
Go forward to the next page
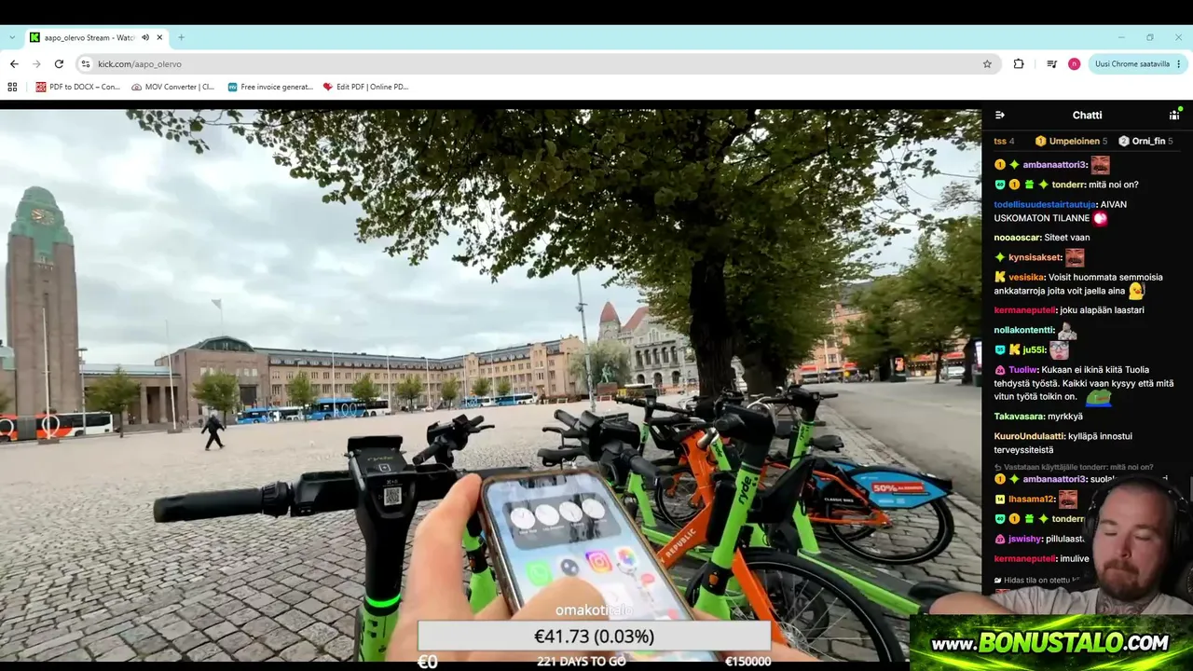(x=36, y=64)
